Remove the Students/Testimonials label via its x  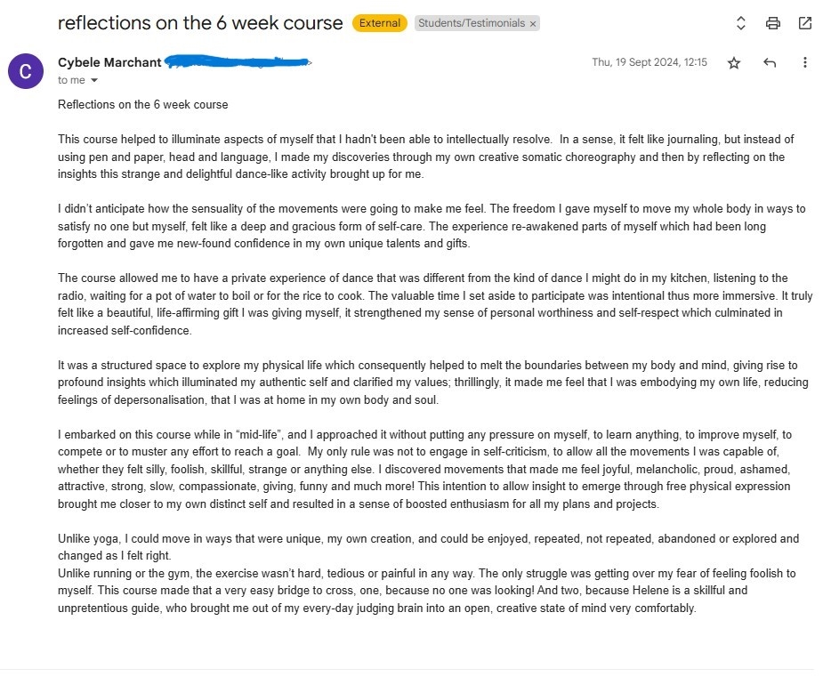pyautogui.click(x=533, y=24)
